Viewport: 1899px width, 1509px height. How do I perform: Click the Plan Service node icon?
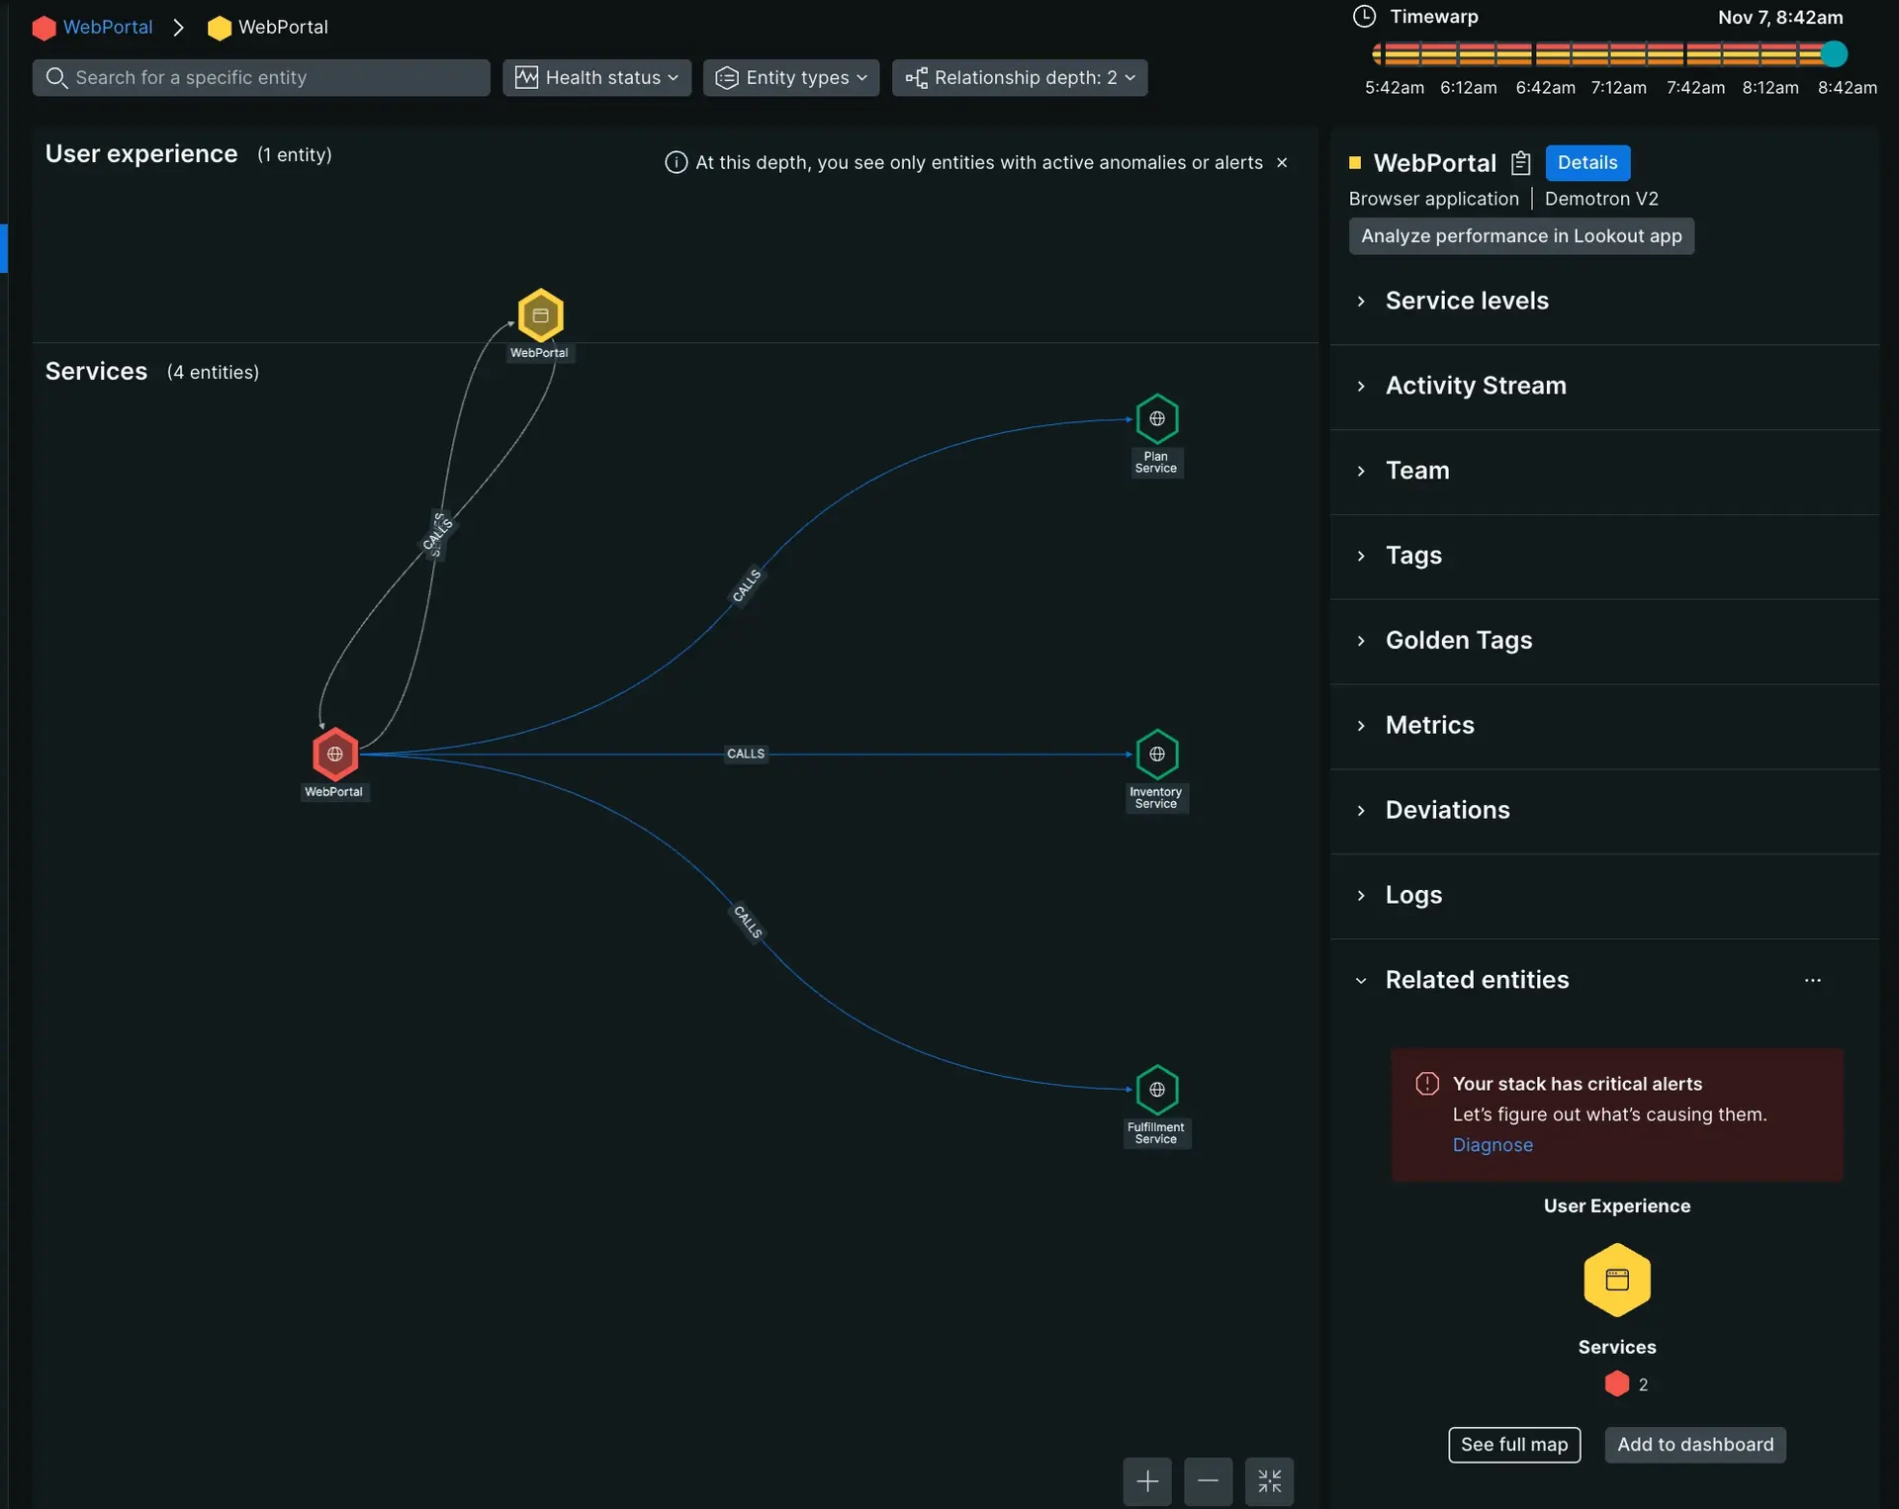coord(1156,418)
